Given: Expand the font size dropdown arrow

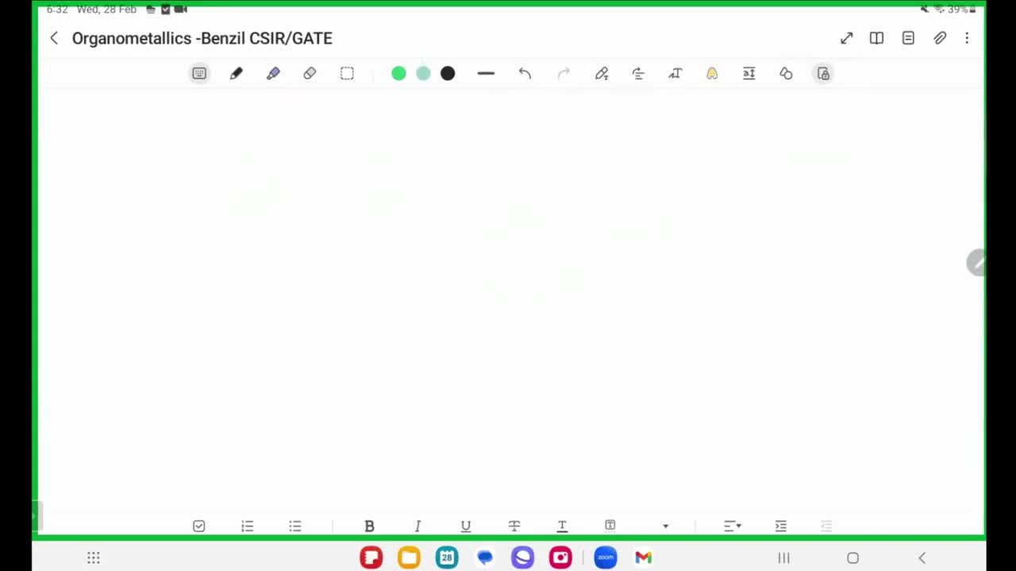Looking at the screenshot, I should click(665, 526).
